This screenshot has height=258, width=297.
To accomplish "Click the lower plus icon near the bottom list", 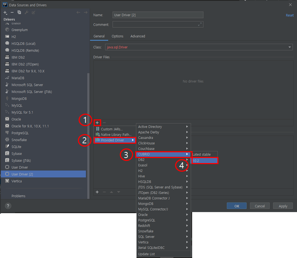I will 97,192.
